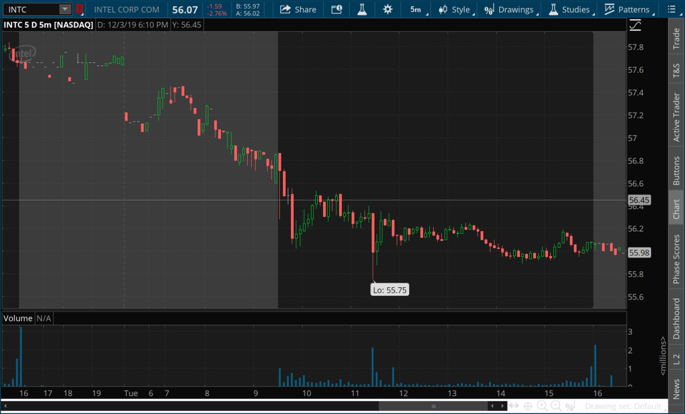
Task: Open the Patterns menu
Action: (627, 9)
